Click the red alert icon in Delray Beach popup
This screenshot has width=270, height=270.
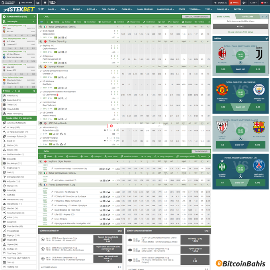tap(111, 126)
